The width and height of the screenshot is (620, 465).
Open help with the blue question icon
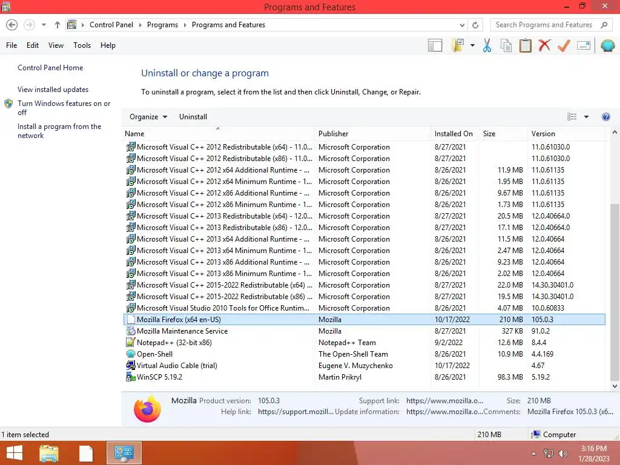(x=605, y=117)
